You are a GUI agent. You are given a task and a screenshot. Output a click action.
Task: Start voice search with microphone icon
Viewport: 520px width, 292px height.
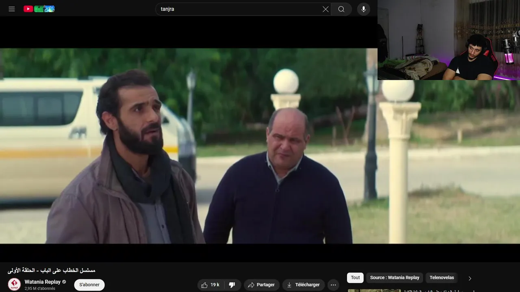[364, 9]
